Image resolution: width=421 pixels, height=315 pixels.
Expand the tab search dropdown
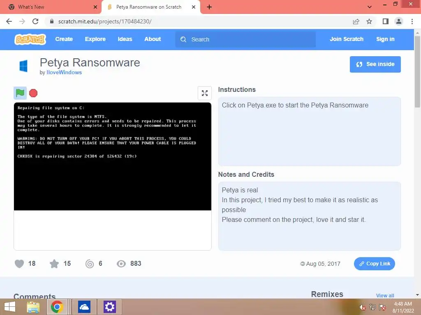pyautogui.click(x=370, y=7)
